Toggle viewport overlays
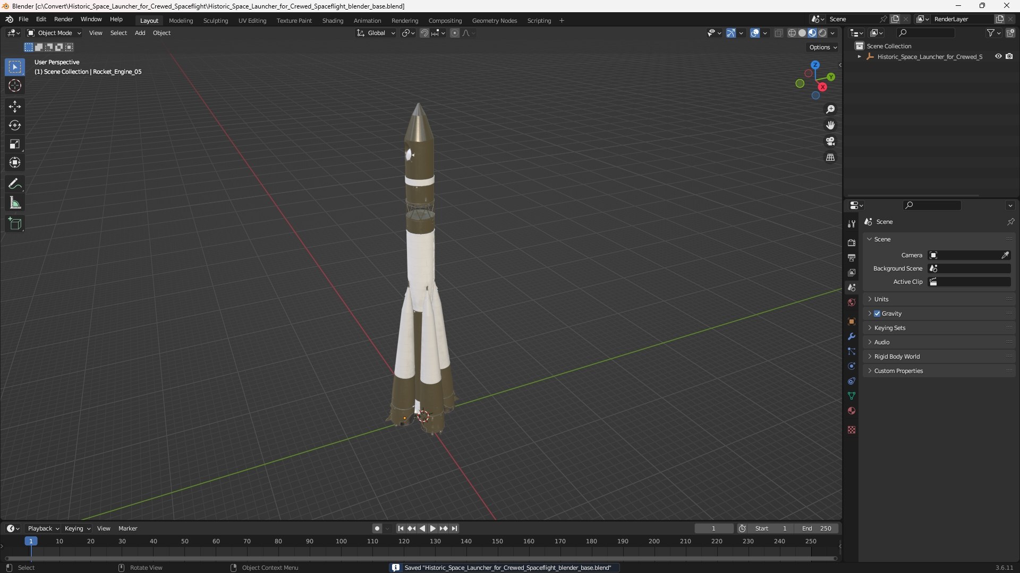 pos(755,33)
